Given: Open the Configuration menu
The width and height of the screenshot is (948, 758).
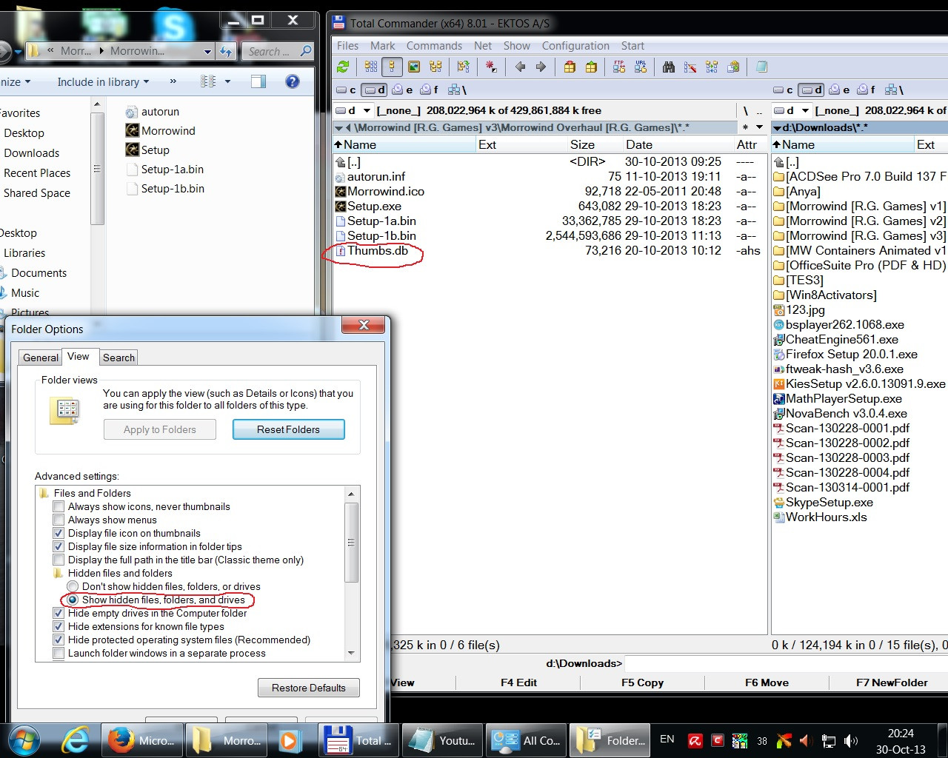Looking at the screenshot, I should tap(575, 46).
